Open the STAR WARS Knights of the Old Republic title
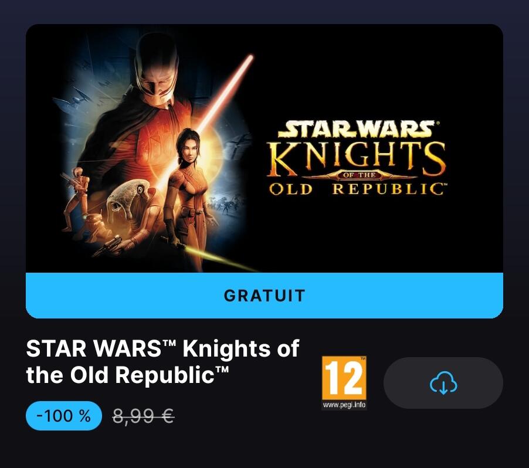The width and height of the screenshot is (529, 468). click(162, 362)
